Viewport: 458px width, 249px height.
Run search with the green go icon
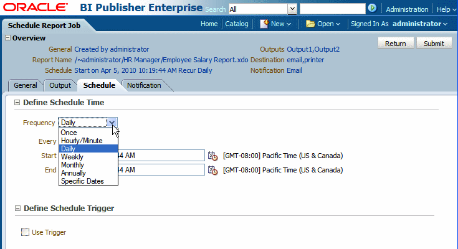coord(372,8)
